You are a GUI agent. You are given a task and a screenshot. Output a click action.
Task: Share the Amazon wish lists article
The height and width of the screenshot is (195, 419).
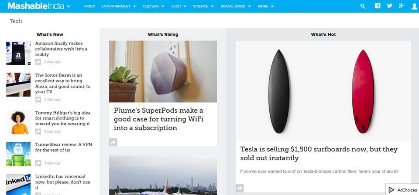point(38,62)
